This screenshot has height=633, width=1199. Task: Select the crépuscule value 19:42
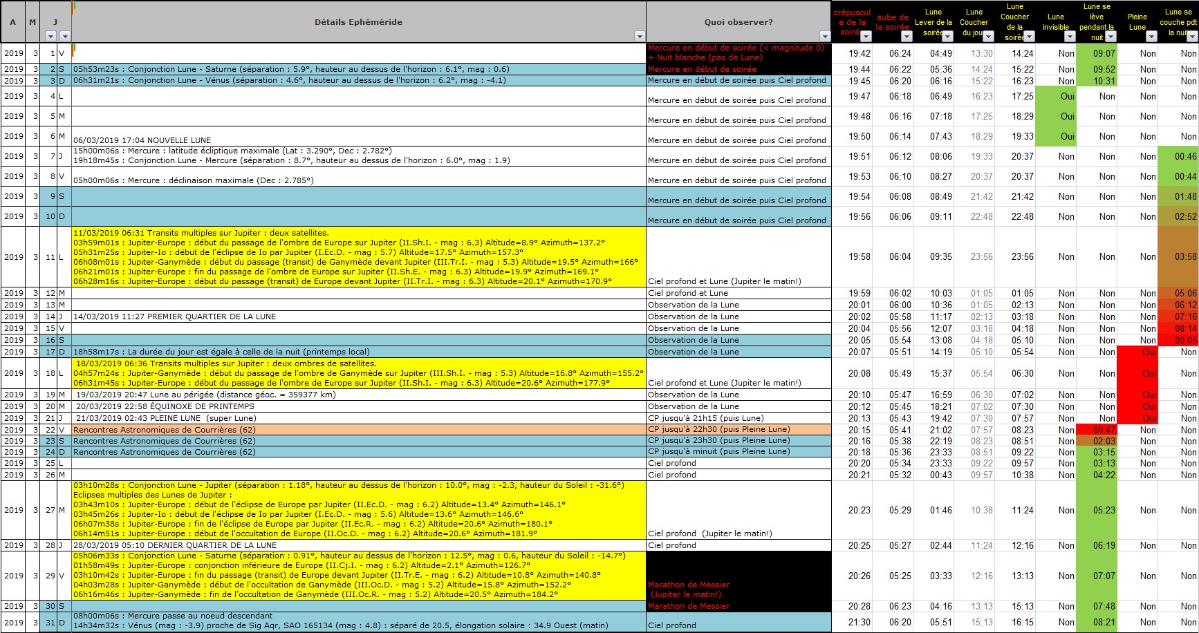[x=852, y=53]
